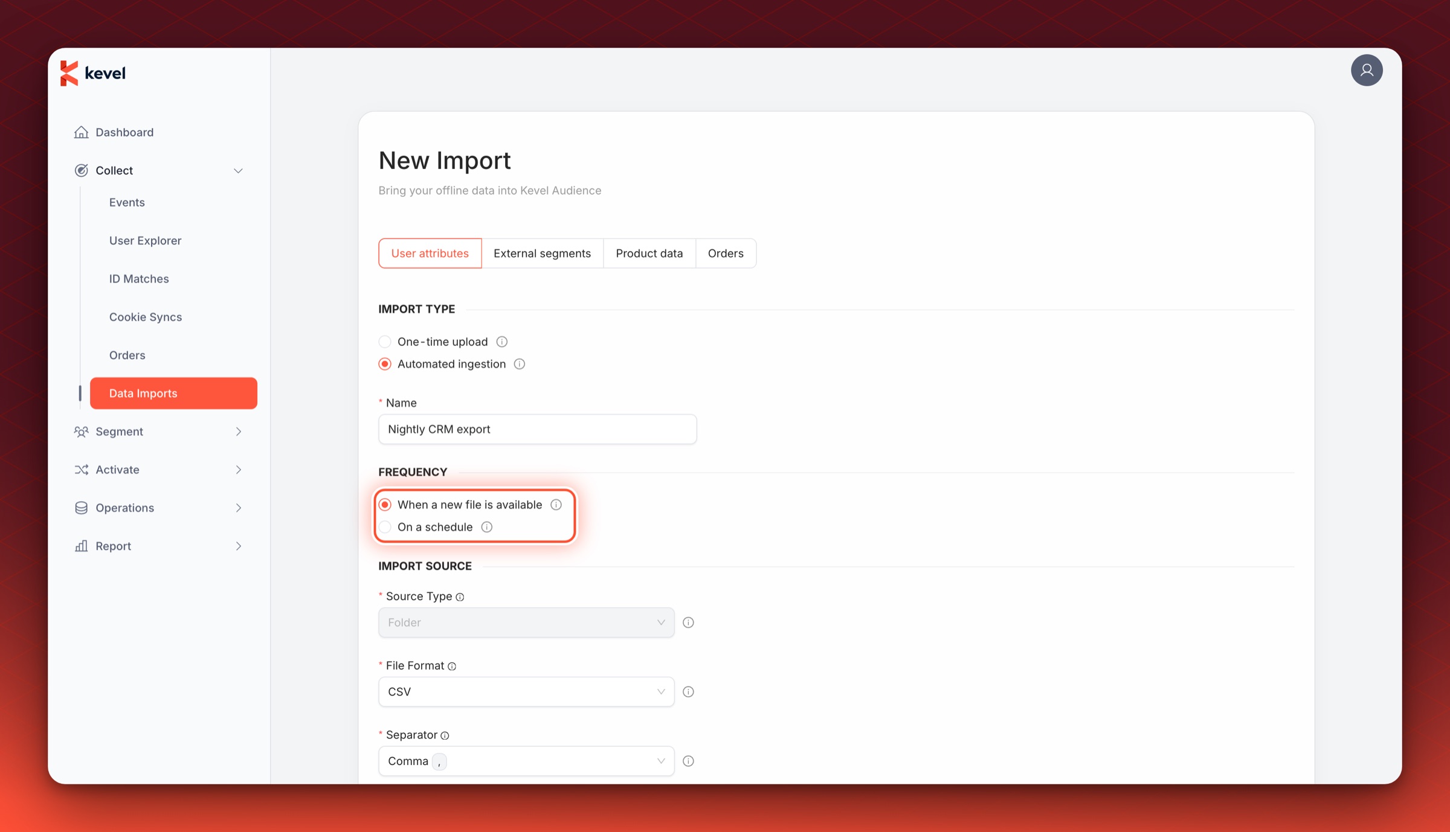Click info icon beside File Format label

[452, 667]
